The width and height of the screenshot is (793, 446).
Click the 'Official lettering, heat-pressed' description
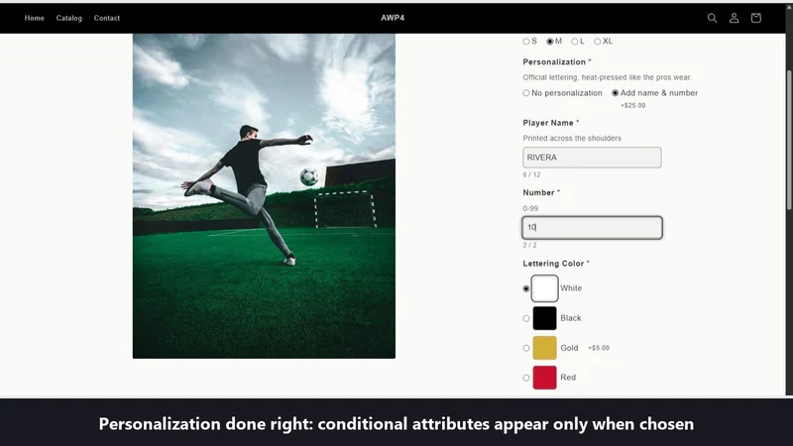click(x=607, y=77)
